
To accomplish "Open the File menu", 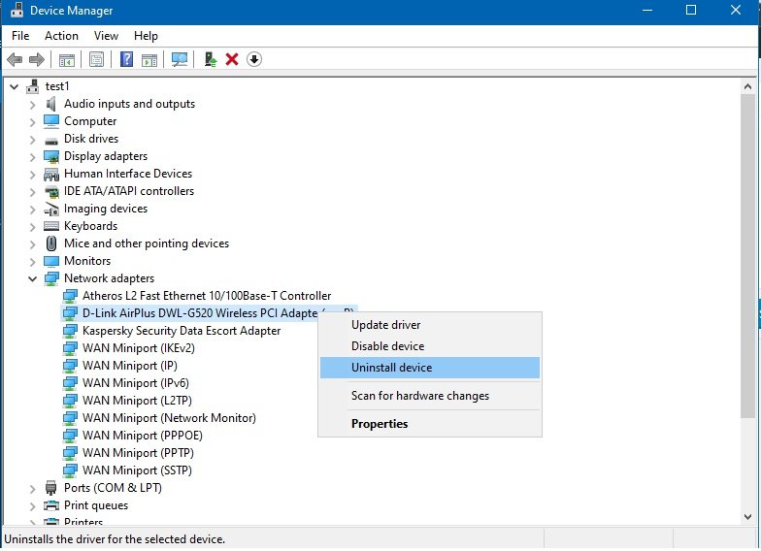I will (x=20, y=36).
